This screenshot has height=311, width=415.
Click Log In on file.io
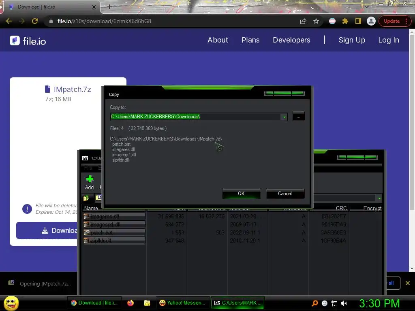389,40
